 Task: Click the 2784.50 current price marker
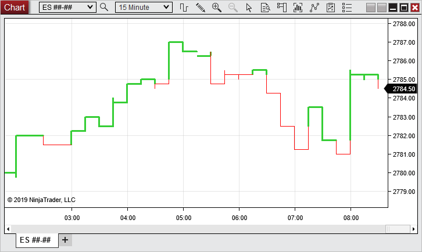(x=402, y=89)
